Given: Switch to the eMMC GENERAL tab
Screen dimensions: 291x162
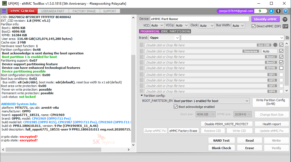Looking at the screenshot, I should pos(23,11).
